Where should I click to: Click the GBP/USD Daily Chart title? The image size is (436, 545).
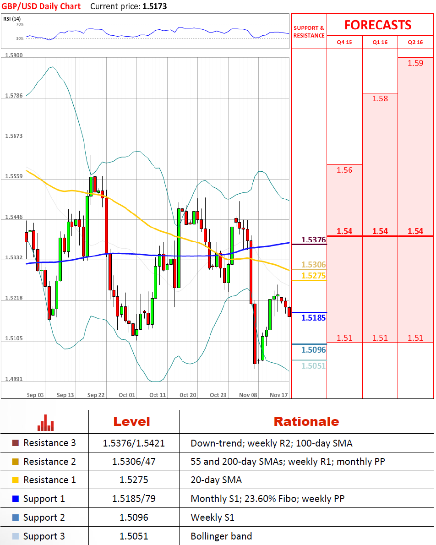(41, 6)
